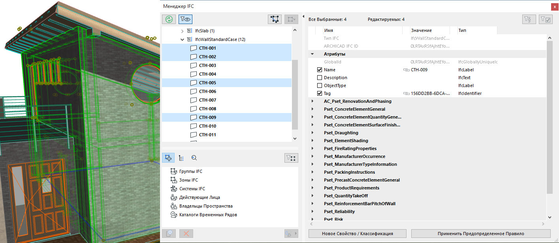Click the Каталоги Временных Рядов icon
Image resolution: width=559 pixels, height=243 pixels.
point(173,215)
